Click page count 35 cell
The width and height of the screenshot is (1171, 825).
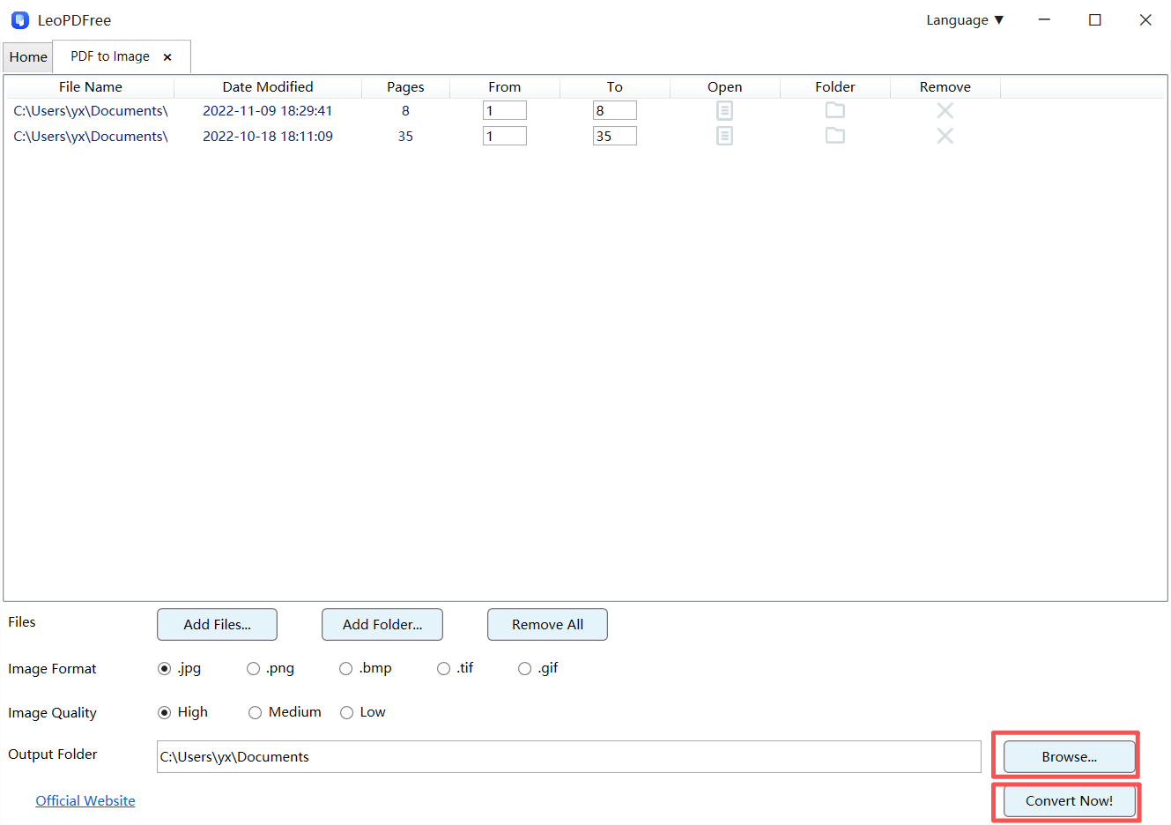click(x=405, y=137)
